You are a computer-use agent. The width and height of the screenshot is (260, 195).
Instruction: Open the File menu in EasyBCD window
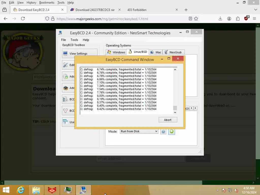tap(63, 40)
